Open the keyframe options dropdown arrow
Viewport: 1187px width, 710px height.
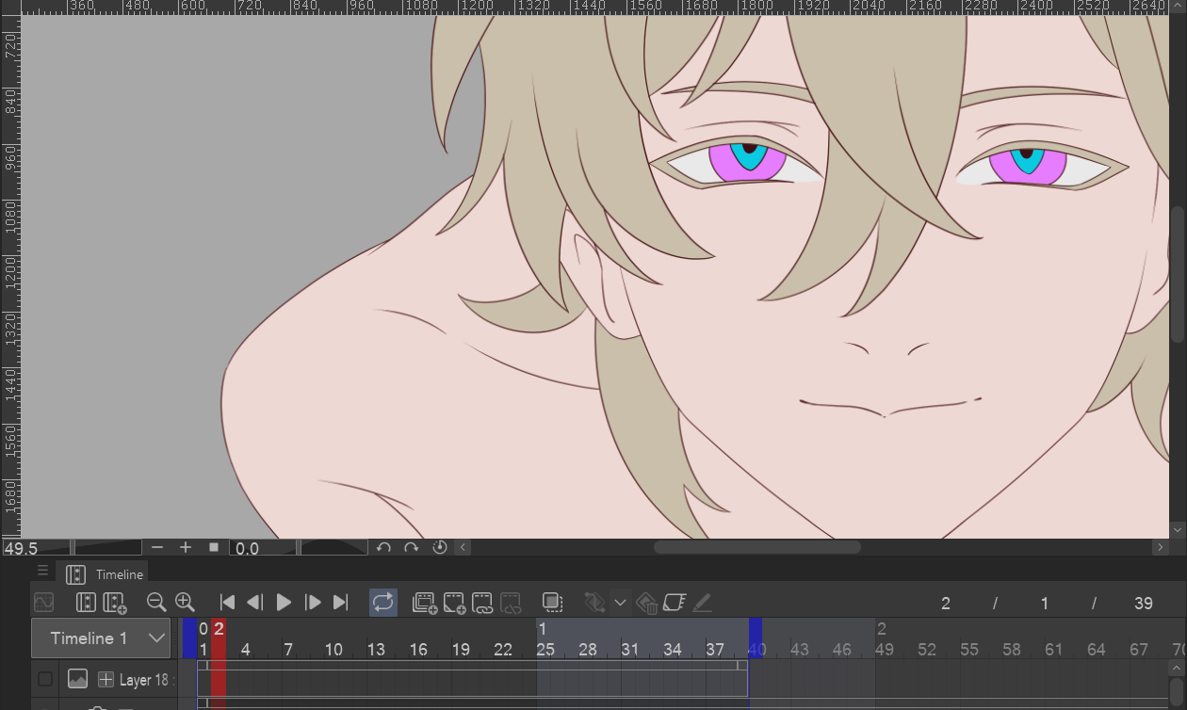[620, 603]
